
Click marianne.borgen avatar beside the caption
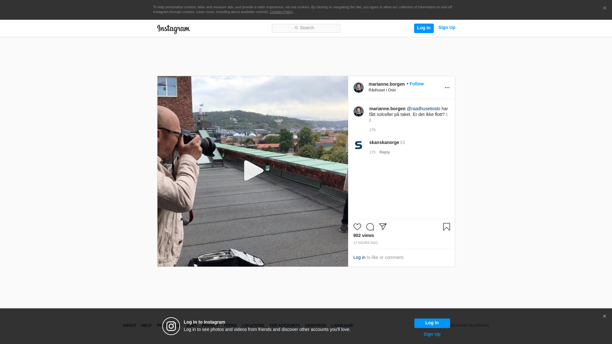(x=358, y=111)
